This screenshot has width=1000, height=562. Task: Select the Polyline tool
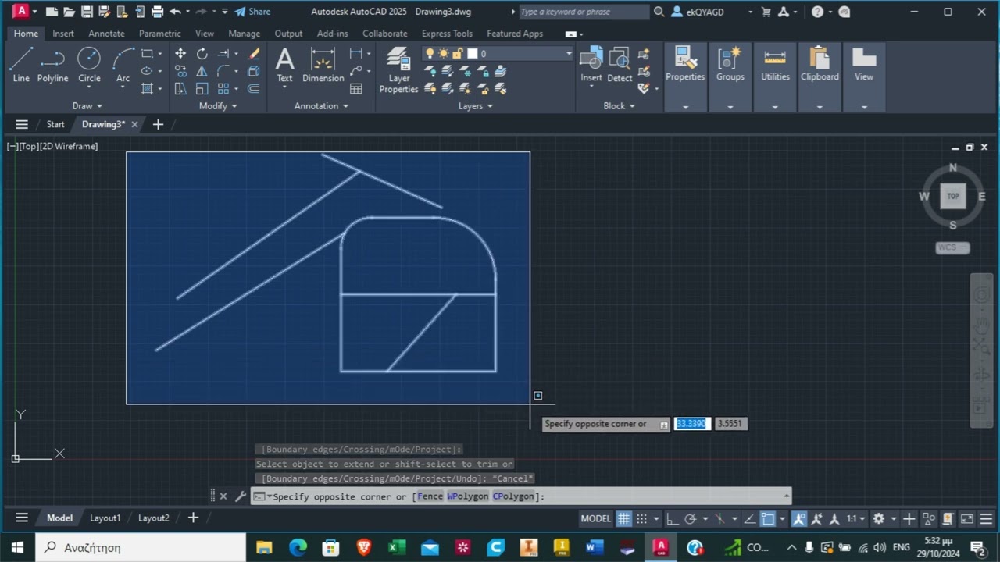[x=52, y=64]
